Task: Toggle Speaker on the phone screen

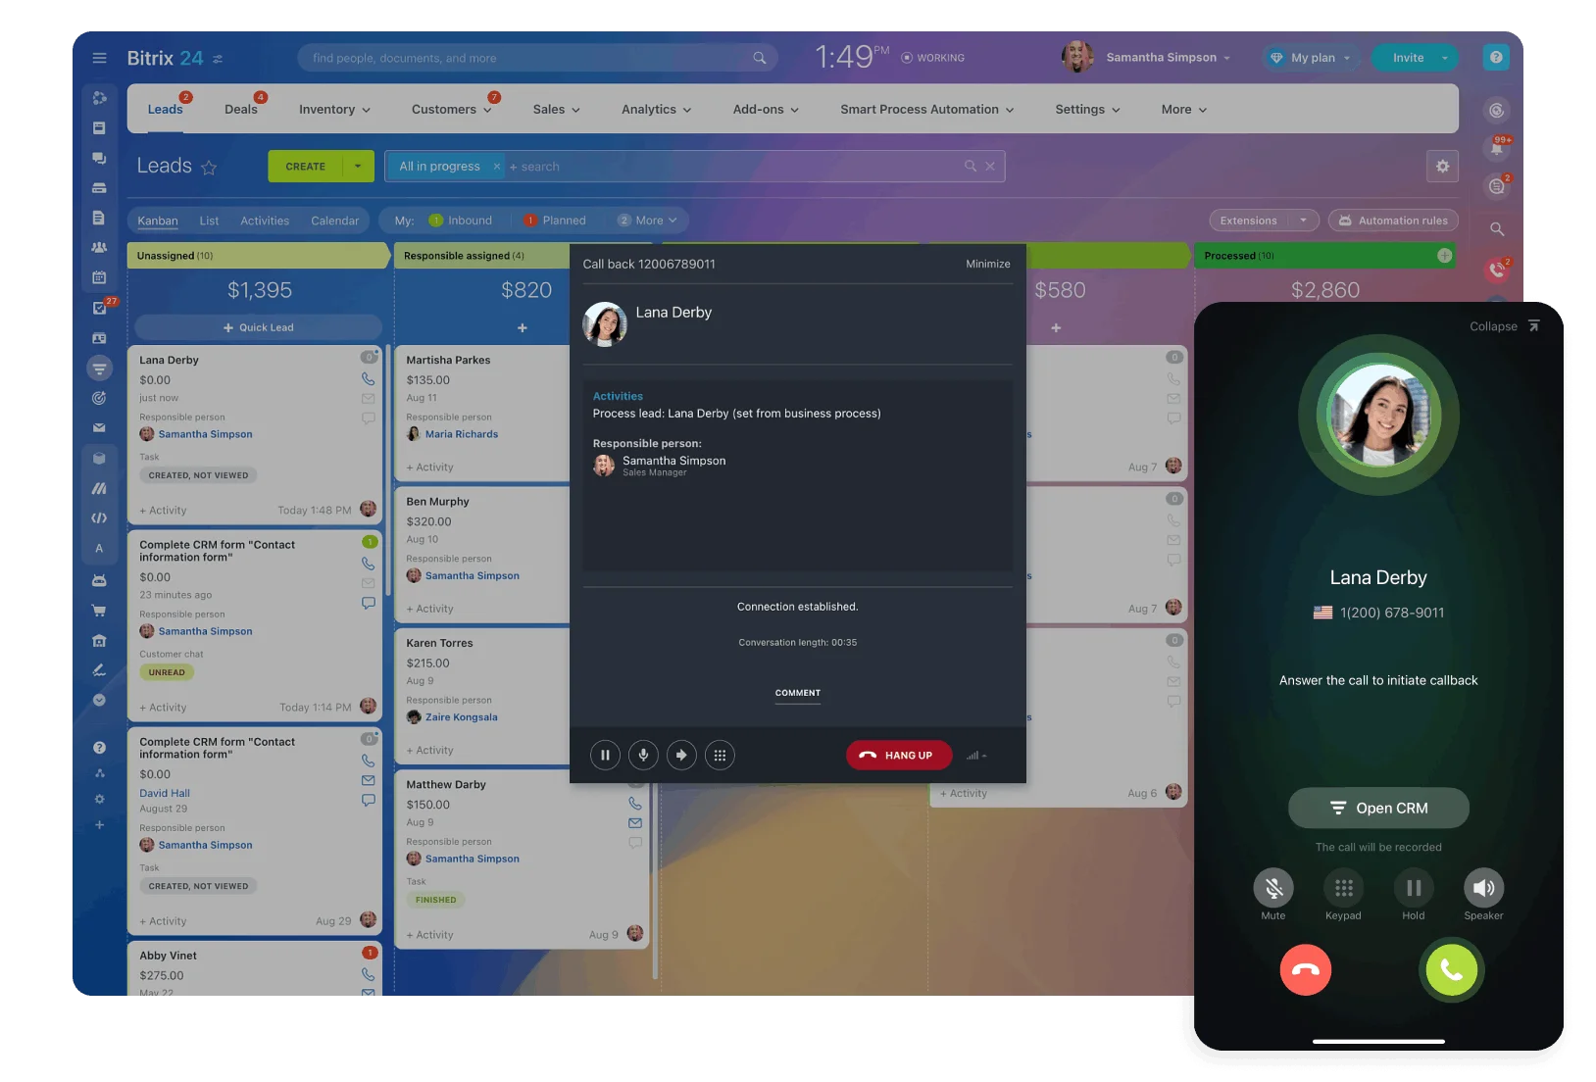Action: (x=1484, y=888)
